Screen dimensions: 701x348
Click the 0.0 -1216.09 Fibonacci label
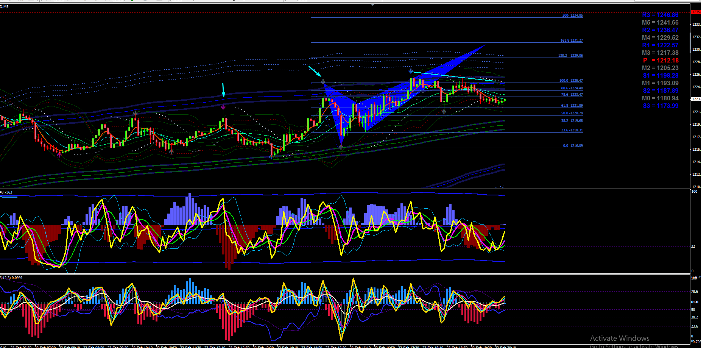coord(573,146)
